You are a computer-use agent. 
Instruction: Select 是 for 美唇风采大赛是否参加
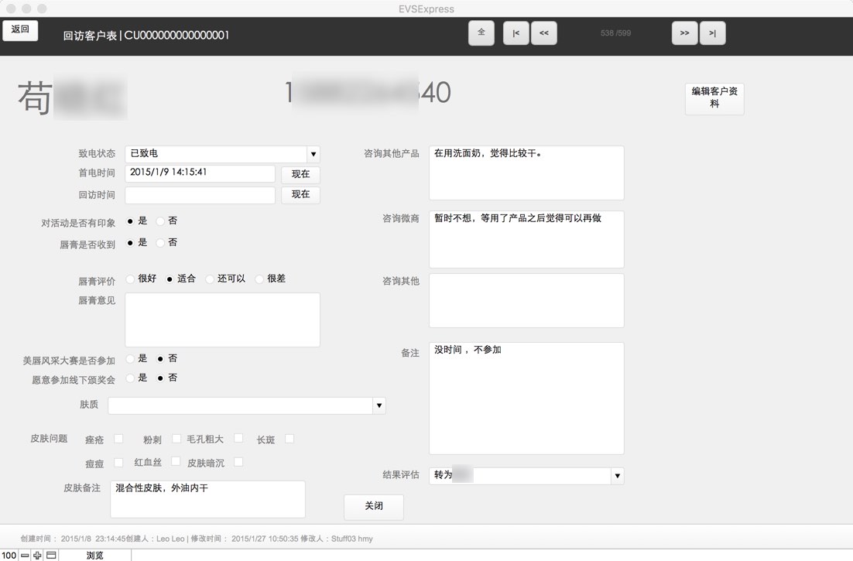(130, 359)
